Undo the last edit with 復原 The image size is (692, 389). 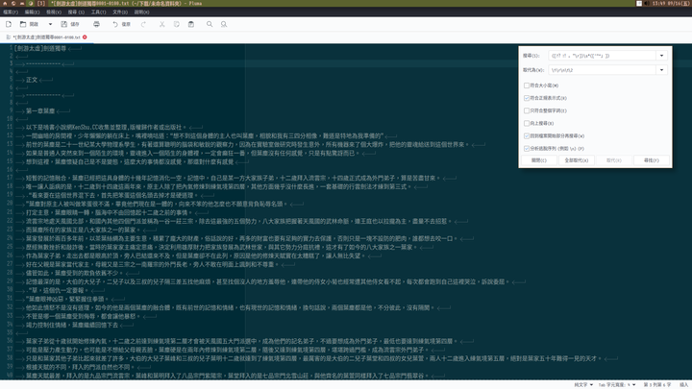(x=121, y=24)
